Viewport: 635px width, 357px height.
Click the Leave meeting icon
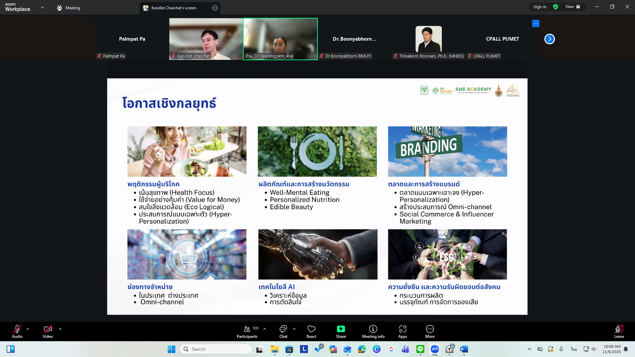pos(619,329)
